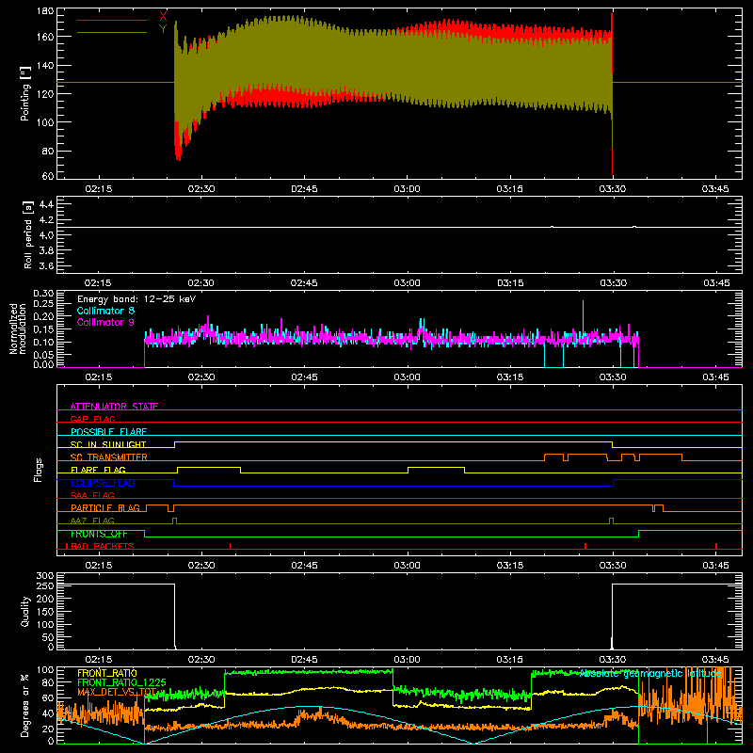
Task: Click the FRONT_RATIO legend label
Action: coord(107,673)
